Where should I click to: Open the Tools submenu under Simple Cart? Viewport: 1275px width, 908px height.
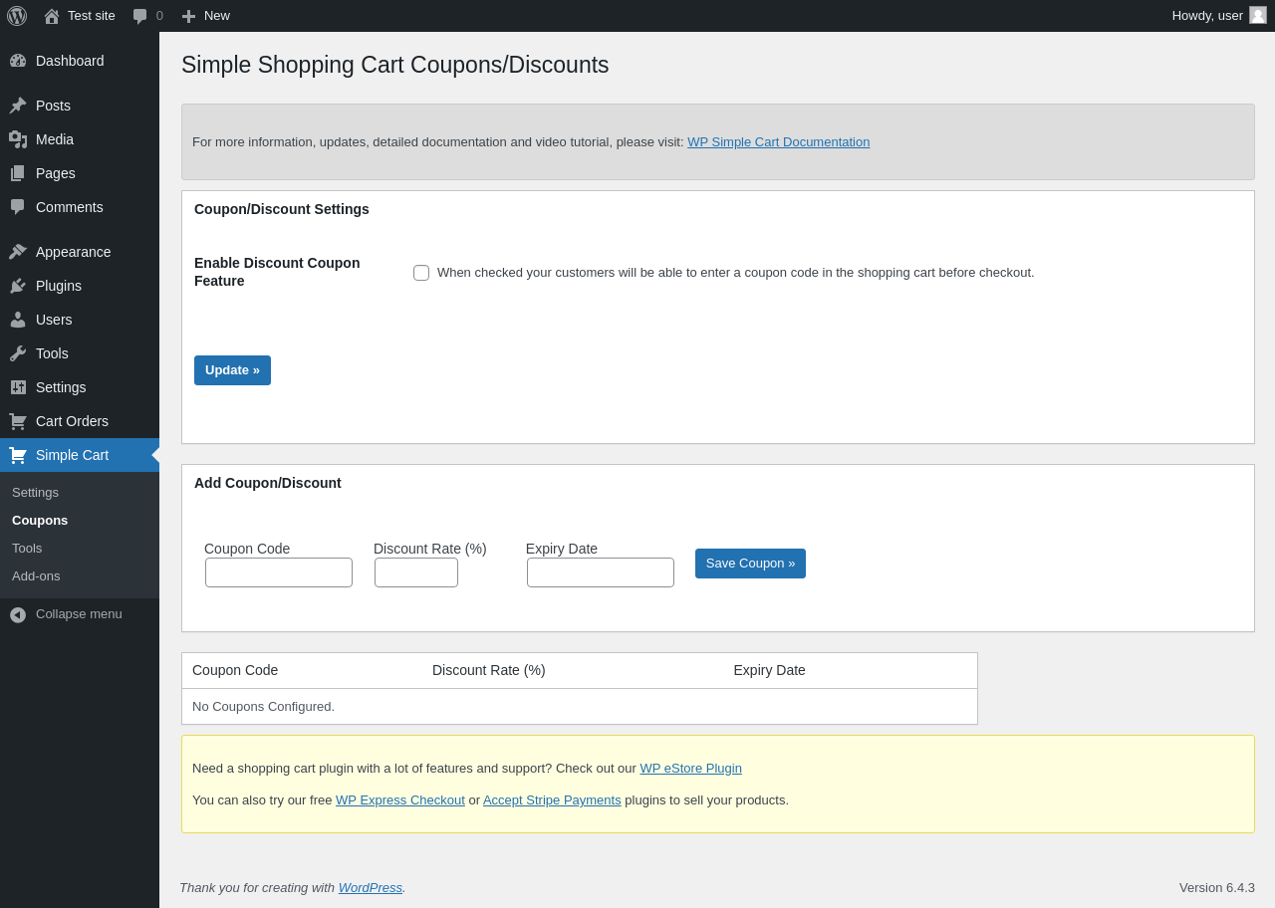27,548
